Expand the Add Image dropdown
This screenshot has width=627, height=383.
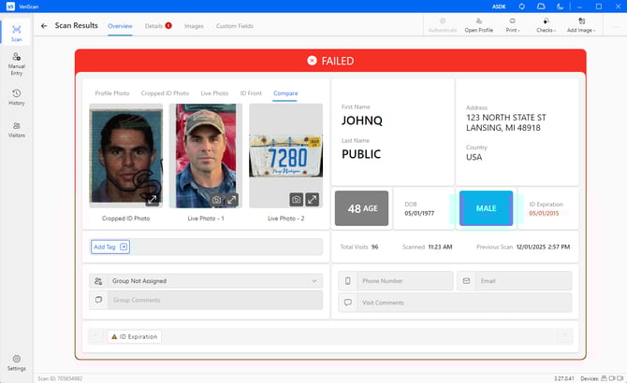[581, 25]
